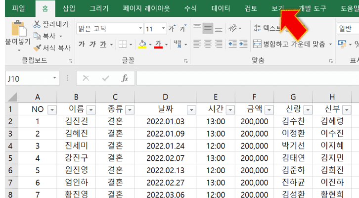
Task: Switch to the 개발 도구 tab
Action: click(x=313, y=8)
